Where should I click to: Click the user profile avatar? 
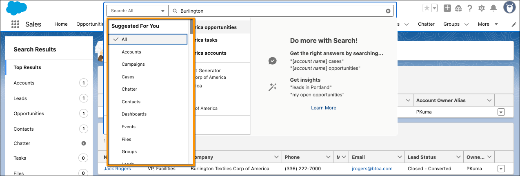point(509,7)
